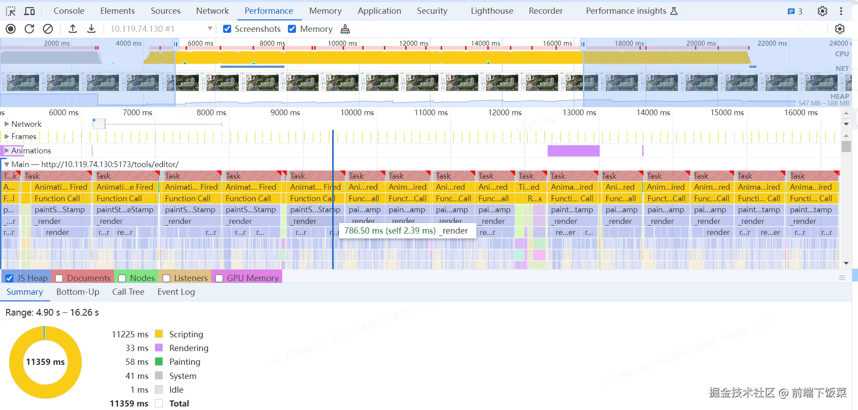858x410 pixels.
Task: Switch to the Lighthouse tab
Action: (x=492, y=11)
